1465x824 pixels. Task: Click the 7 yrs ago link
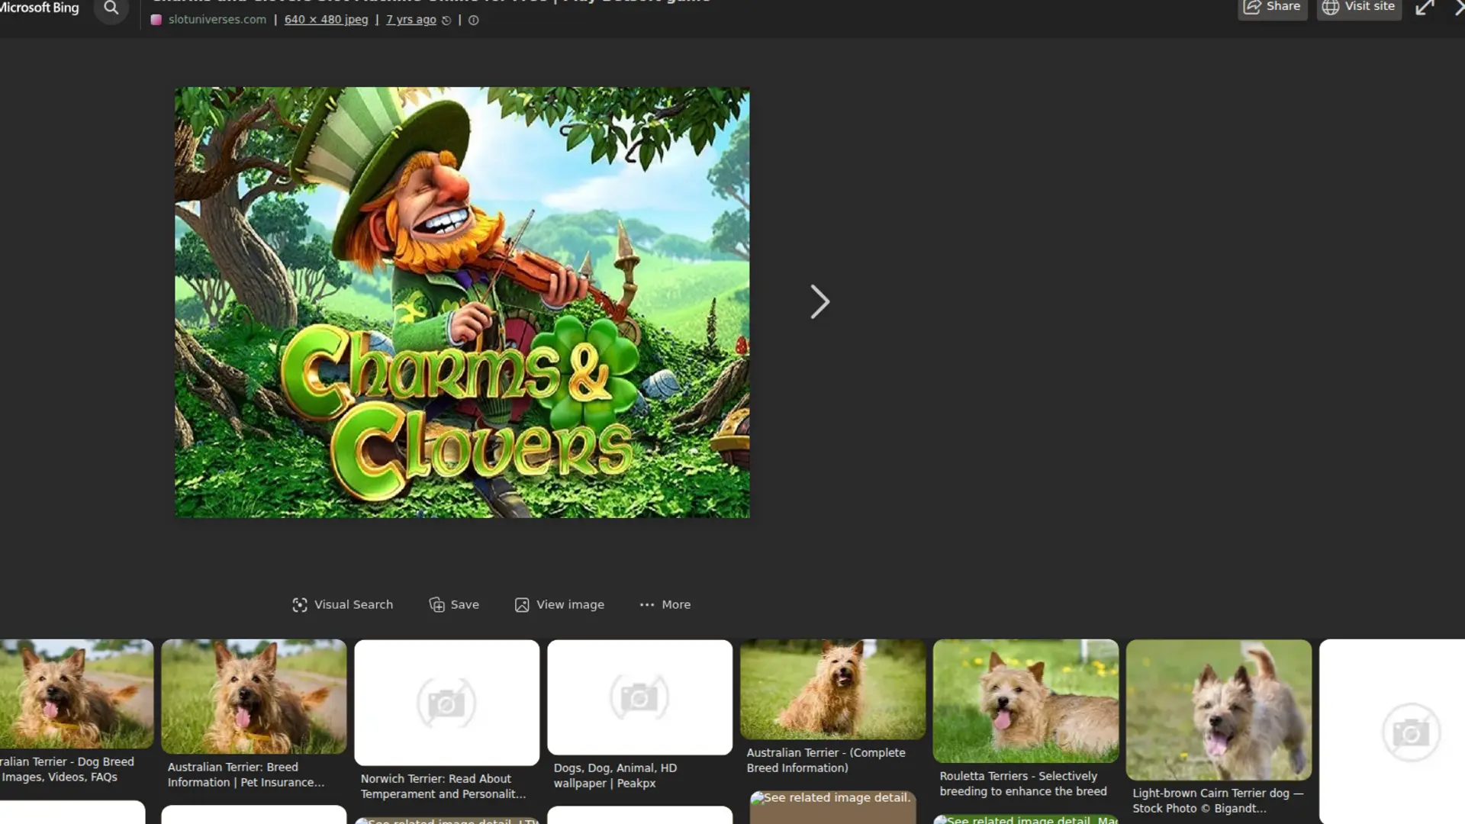point(411,20)
